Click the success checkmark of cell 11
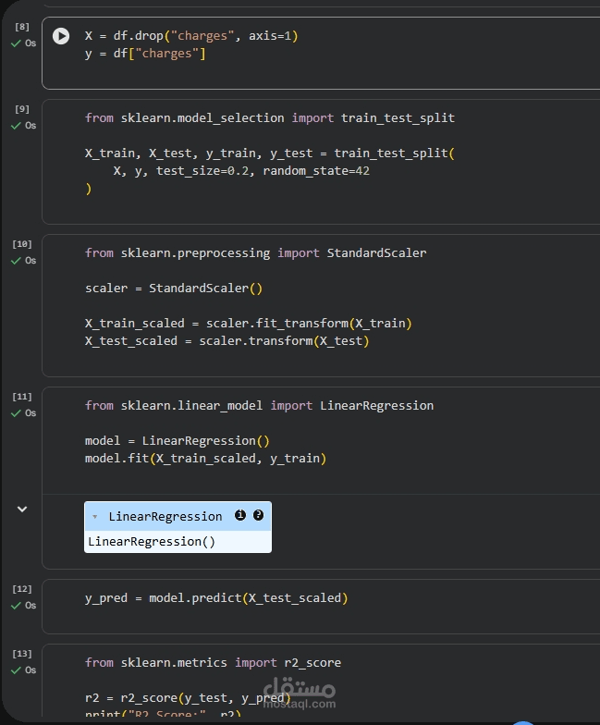 click(17, 413)
